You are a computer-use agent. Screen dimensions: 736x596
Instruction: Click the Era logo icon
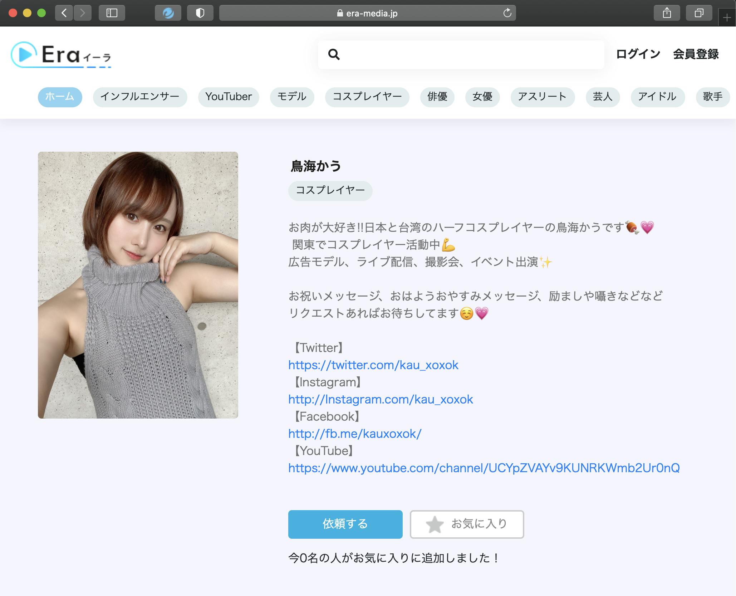[24, 54]
